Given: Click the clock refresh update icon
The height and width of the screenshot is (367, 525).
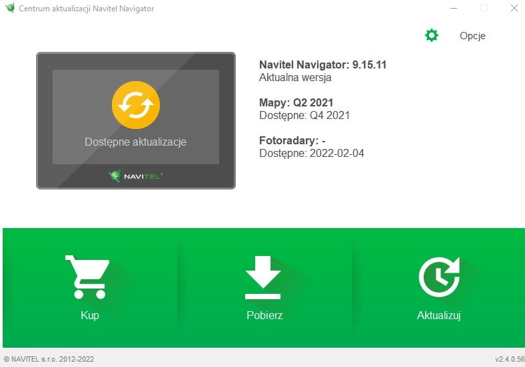Looking at the screenshot, I should click(438, 277).
